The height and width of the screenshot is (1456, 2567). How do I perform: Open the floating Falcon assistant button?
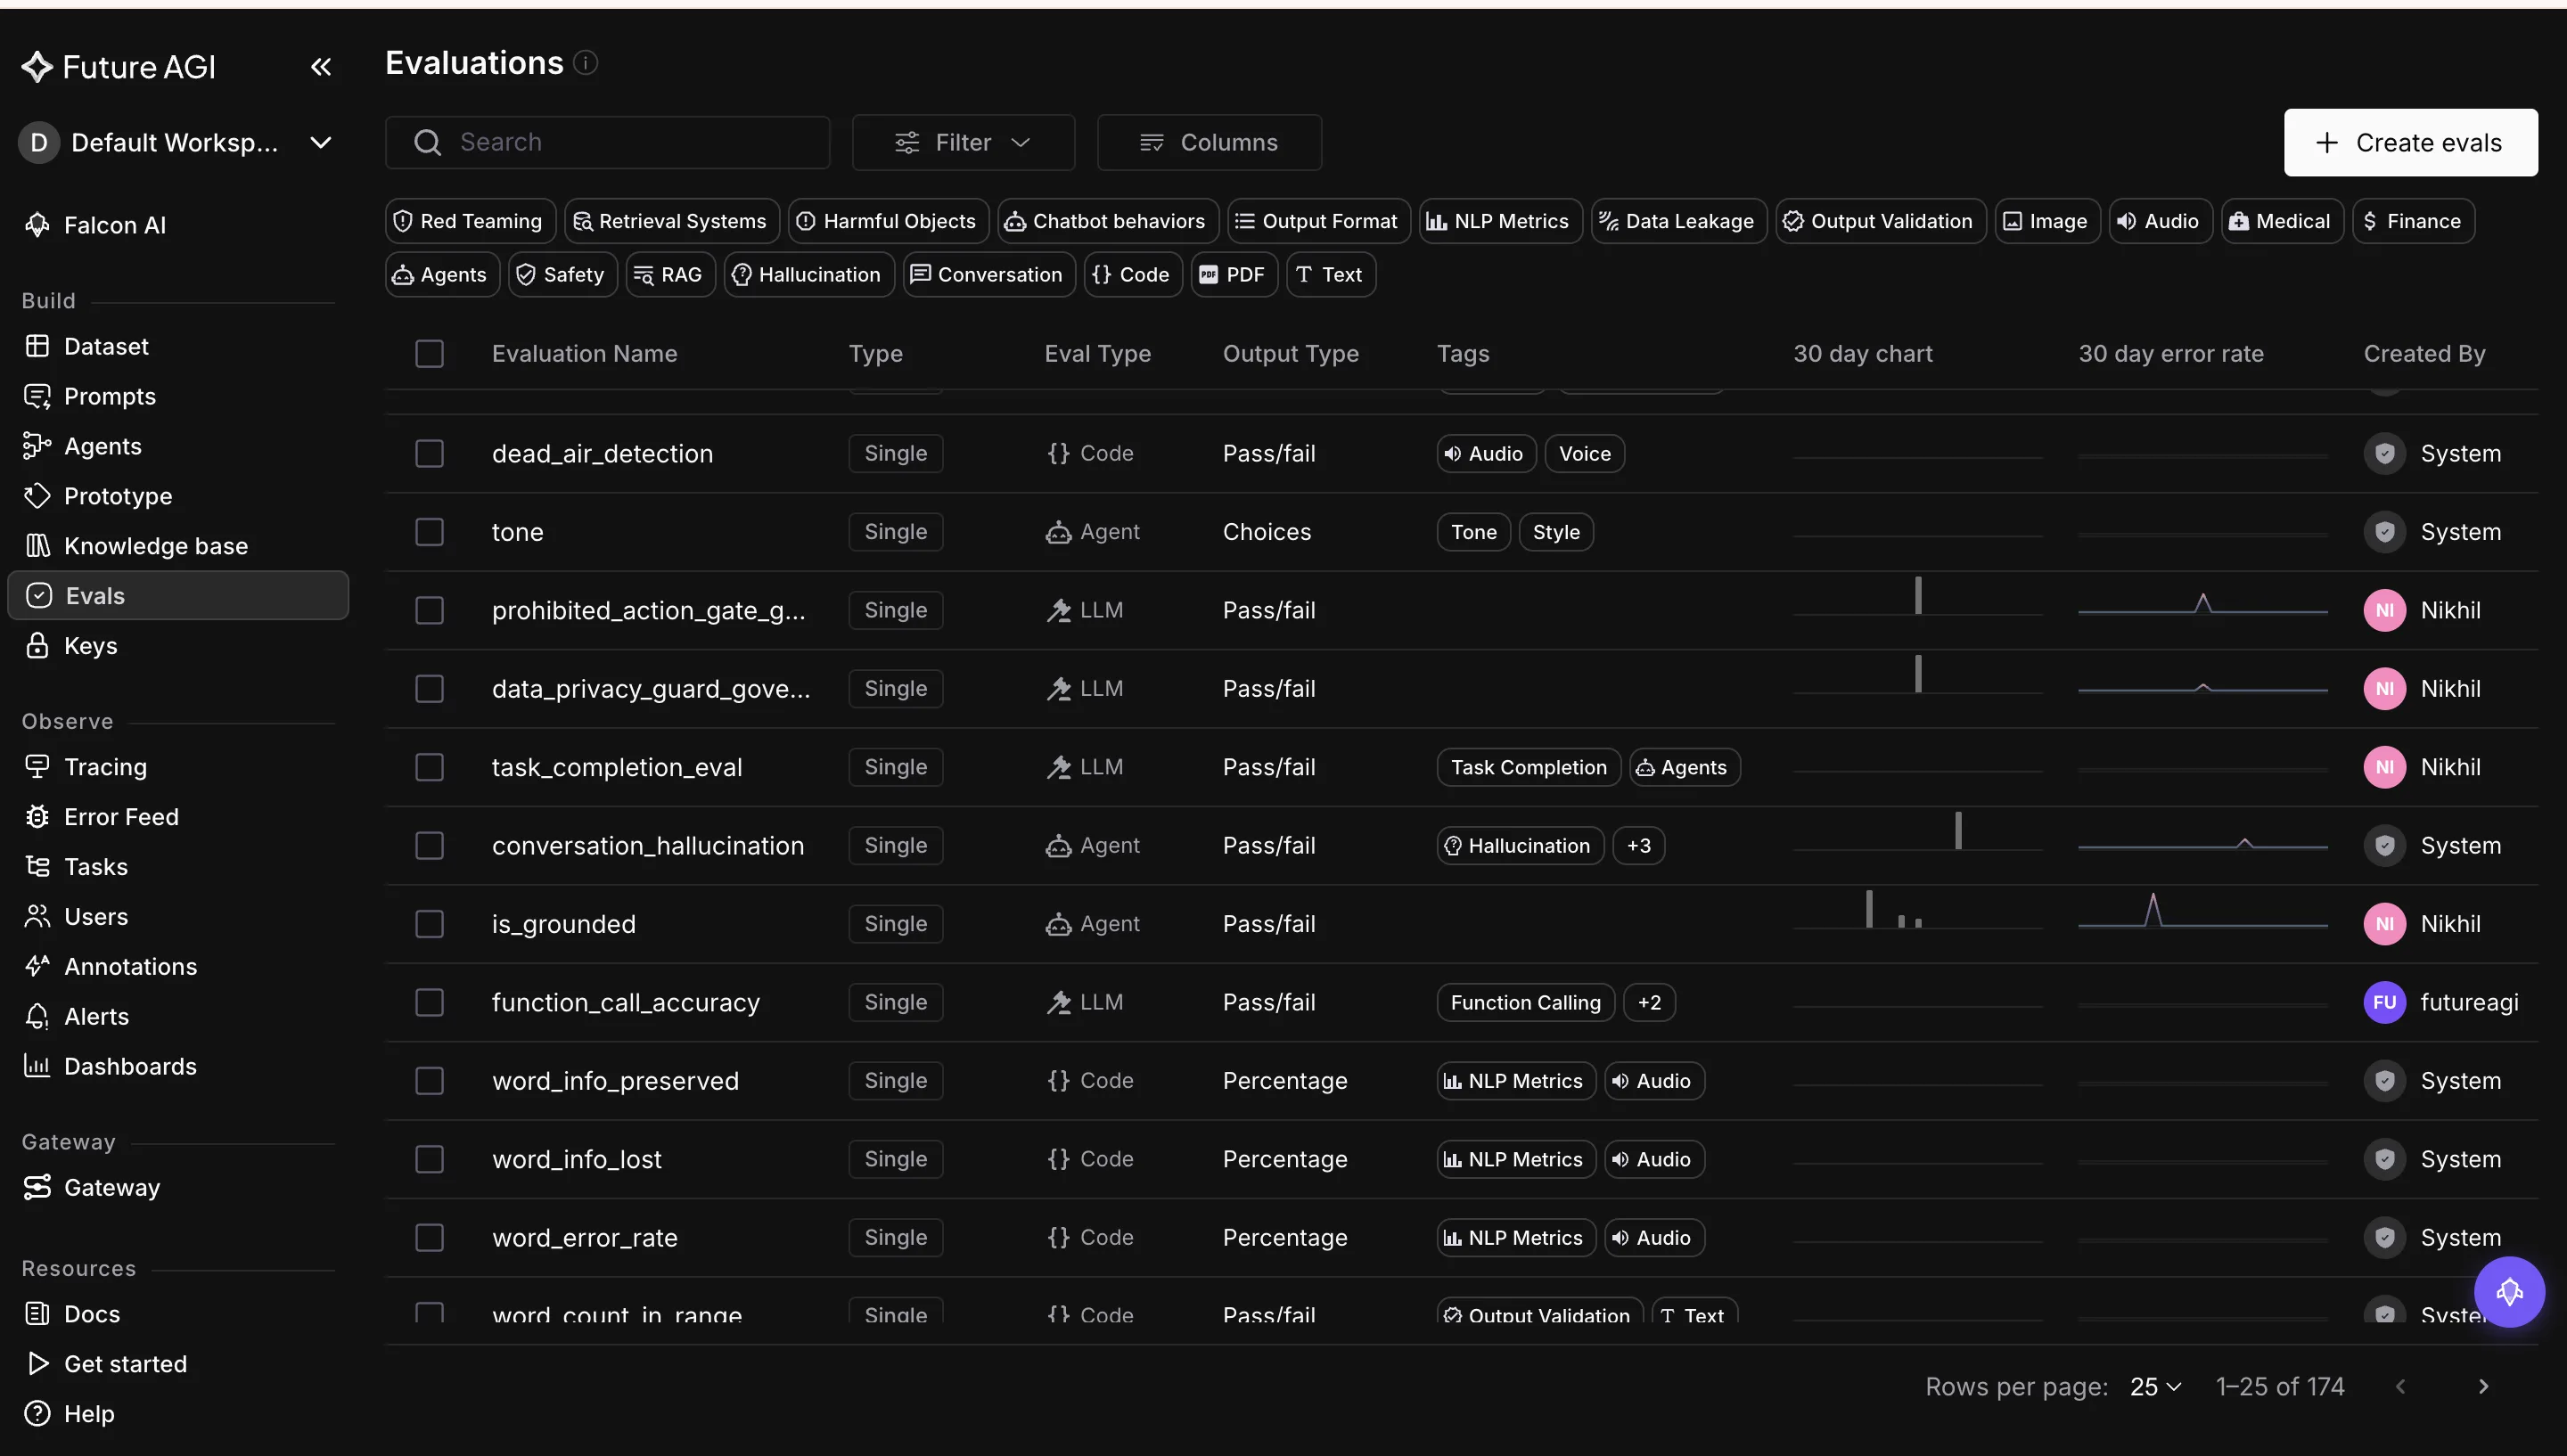[x=2508, y=1292]
